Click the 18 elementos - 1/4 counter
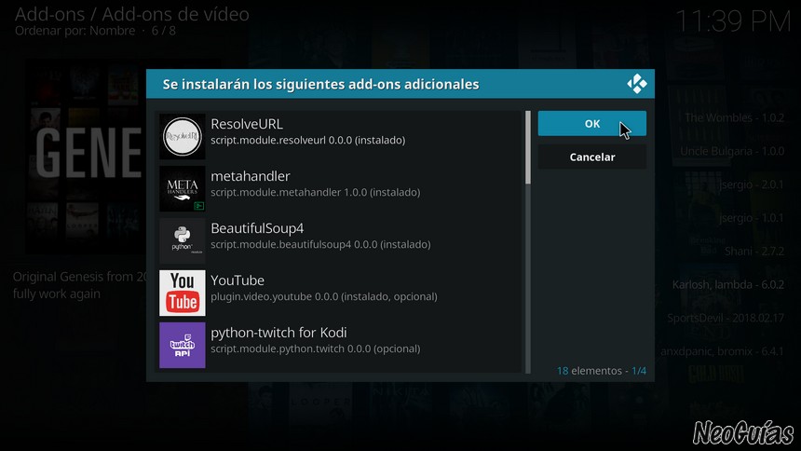801x451 pixels. [x=602, y=371]
